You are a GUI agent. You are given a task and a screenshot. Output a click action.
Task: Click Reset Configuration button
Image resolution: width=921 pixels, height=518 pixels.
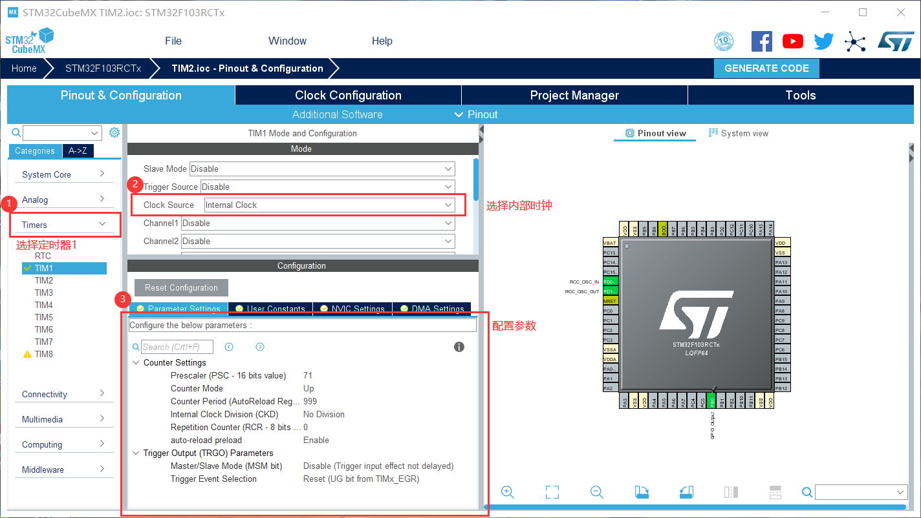(181, 287)
